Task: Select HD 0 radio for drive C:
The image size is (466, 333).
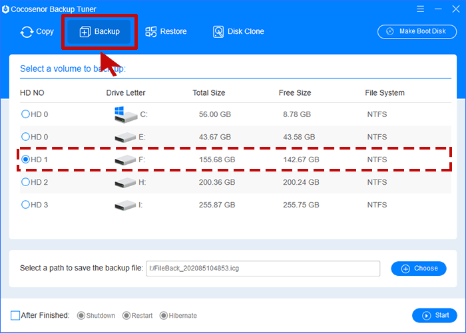Action: click(25, 114)
